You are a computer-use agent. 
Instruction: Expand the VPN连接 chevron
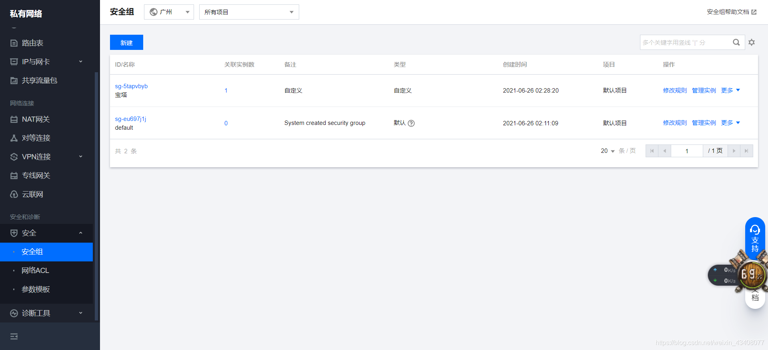coord(81,156)
